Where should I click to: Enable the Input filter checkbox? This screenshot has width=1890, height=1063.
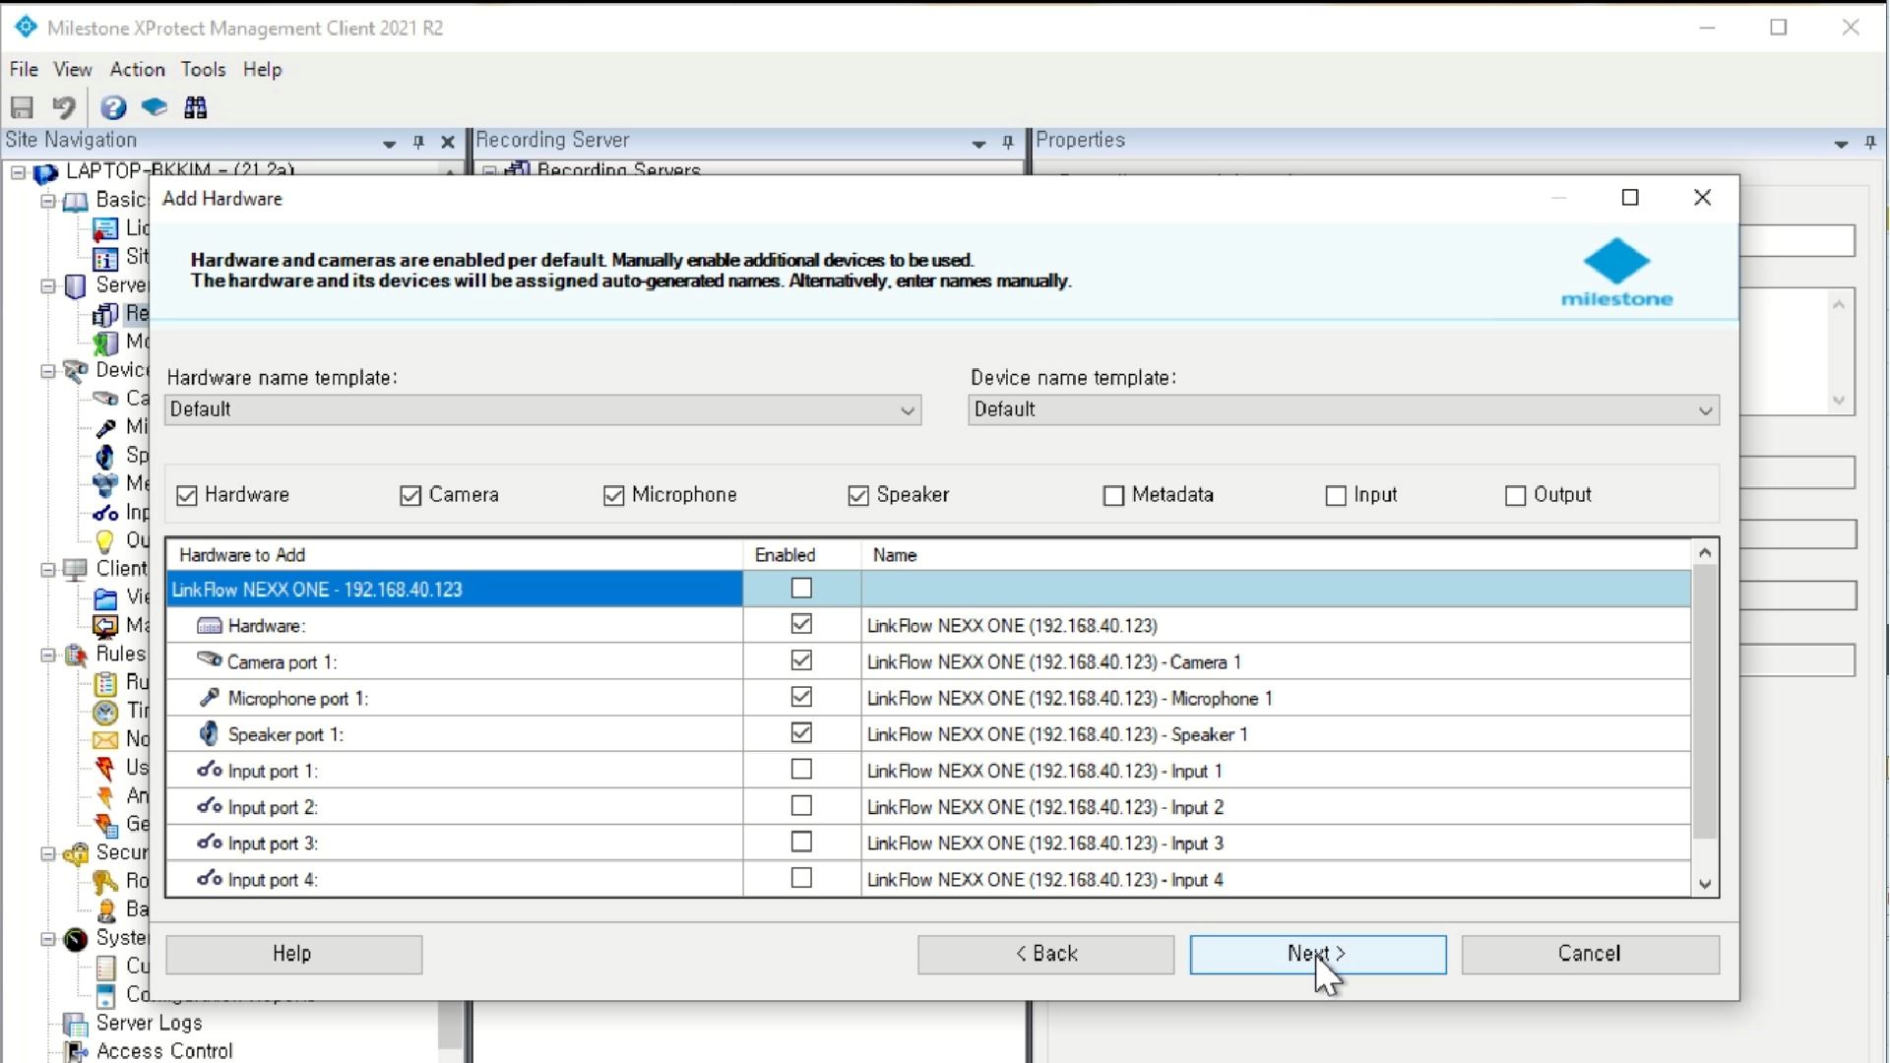[1336, 495]
